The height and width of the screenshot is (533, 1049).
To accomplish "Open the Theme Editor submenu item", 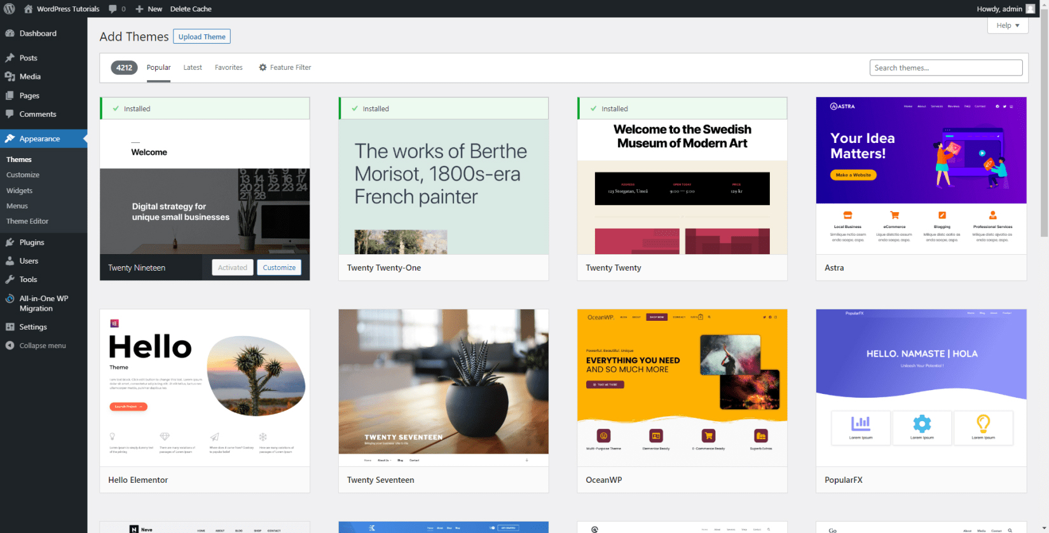I will [x=27, y=221].
